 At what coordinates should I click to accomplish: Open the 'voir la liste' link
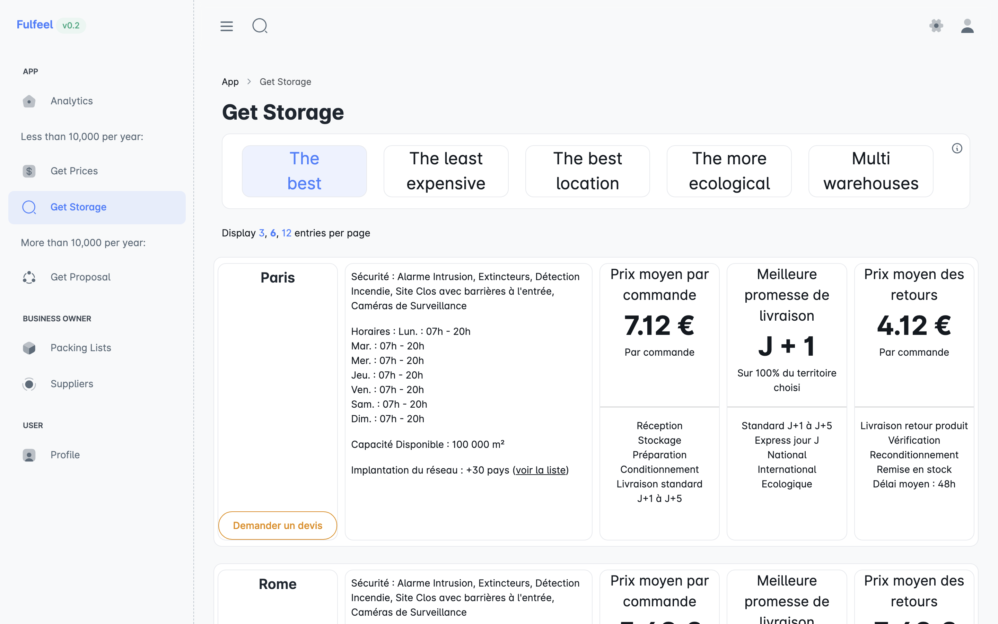(x=540, y=470)
